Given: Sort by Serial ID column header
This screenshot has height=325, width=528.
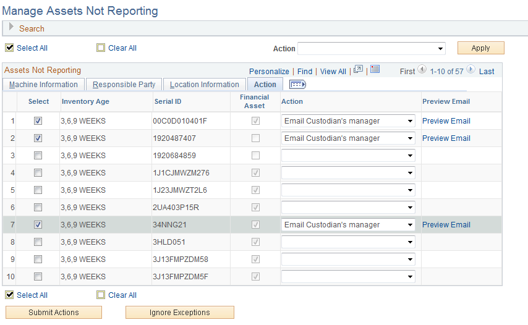Looking at the screenshot, I should [x=168, y=101].
